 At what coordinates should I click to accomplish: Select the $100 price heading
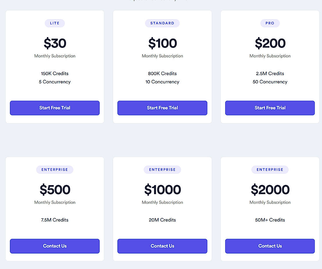tap(162, 43)
